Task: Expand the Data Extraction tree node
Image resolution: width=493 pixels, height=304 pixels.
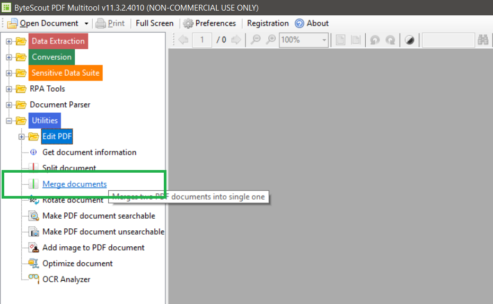Action: coord(9,41)
